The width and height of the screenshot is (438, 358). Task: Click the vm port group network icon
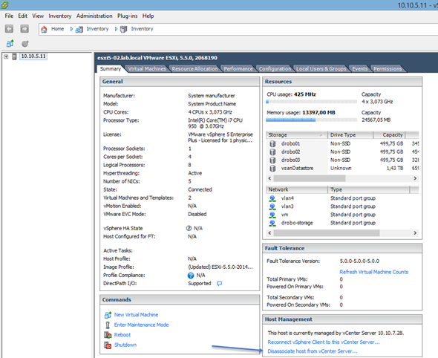click(272, 215)
